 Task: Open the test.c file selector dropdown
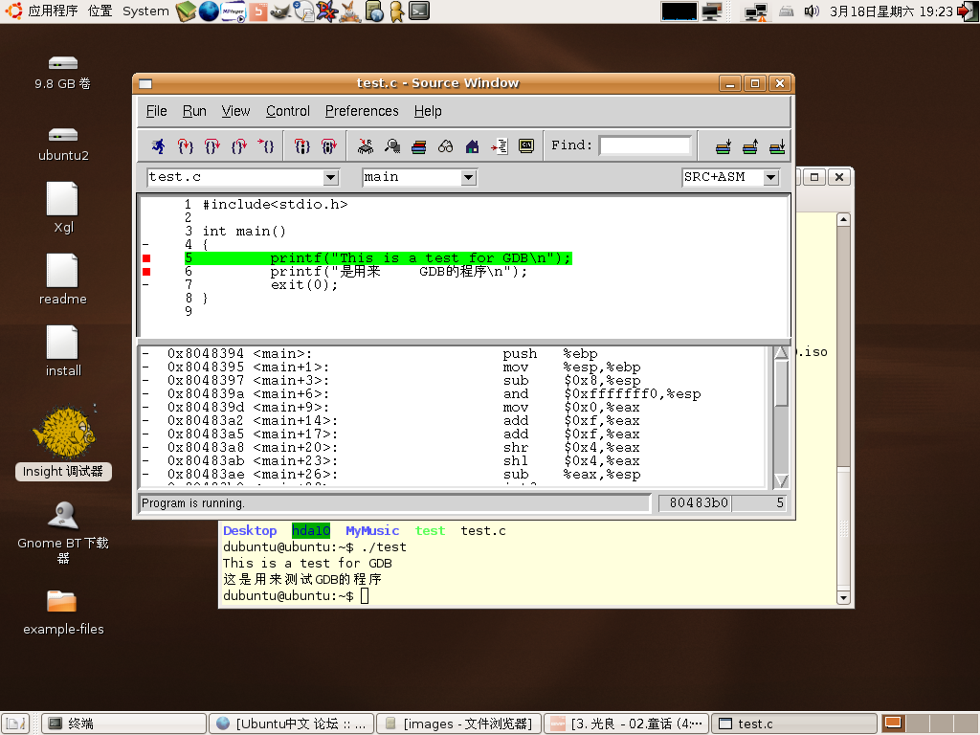tap(330, 177)
